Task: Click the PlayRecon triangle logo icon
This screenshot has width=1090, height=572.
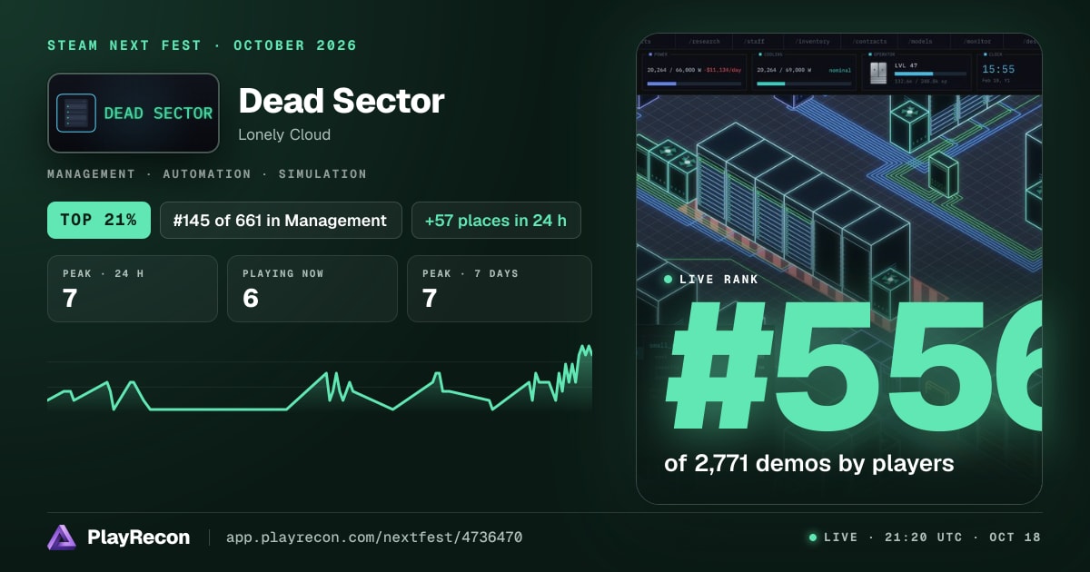Action: click(x=62, y=537)
